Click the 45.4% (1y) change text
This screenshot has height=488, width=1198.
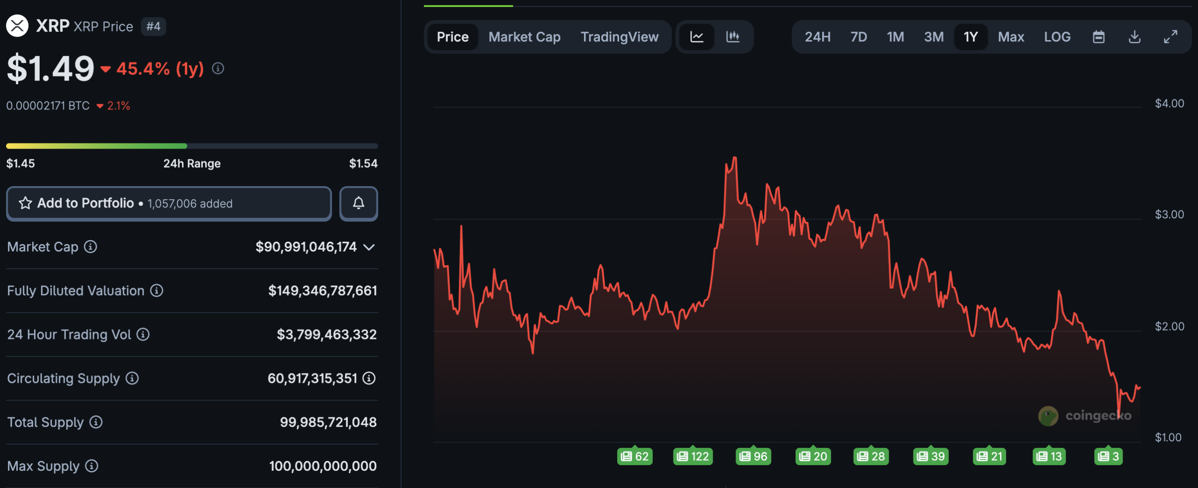click(x=160, y=69)
